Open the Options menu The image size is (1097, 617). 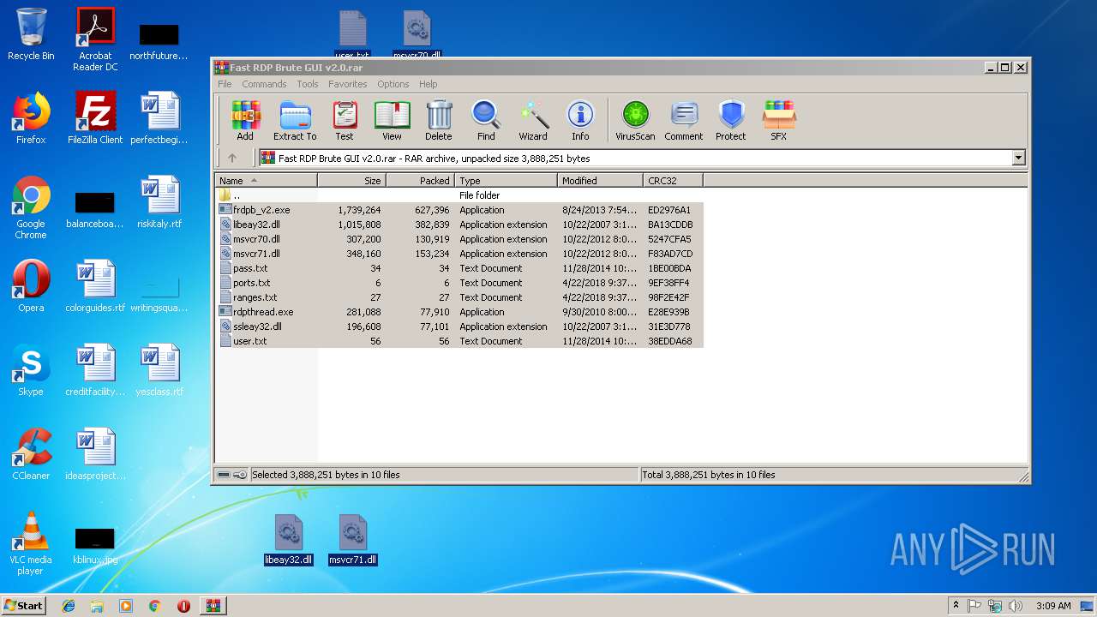(x=393, y=84)
